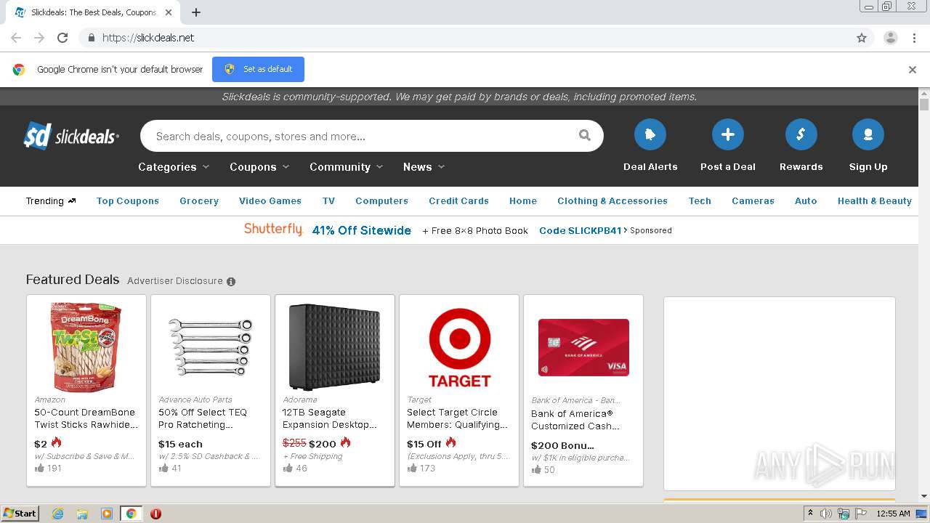Open Grocery trending tab
This screenshot has width=930, height=523.
click(x=199, y=201)
